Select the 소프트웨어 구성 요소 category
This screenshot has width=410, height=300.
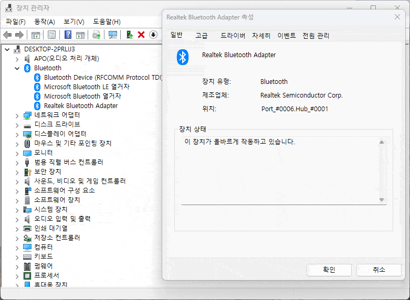[65, 190]
